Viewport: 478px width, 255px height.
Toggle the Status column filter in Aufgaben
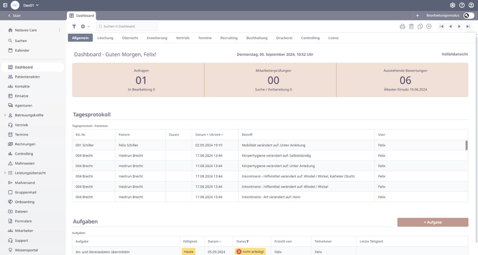tap(247, 242)
